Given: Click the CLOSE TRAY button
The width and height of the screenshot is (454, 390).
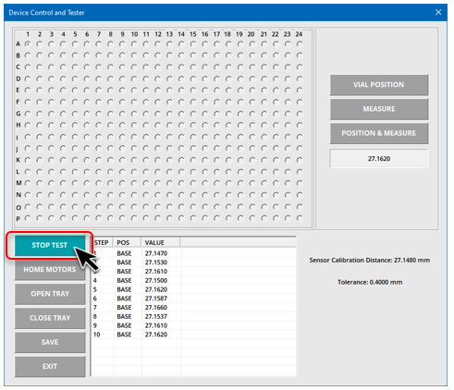Looking at the screenshot, I should point(50,318).
